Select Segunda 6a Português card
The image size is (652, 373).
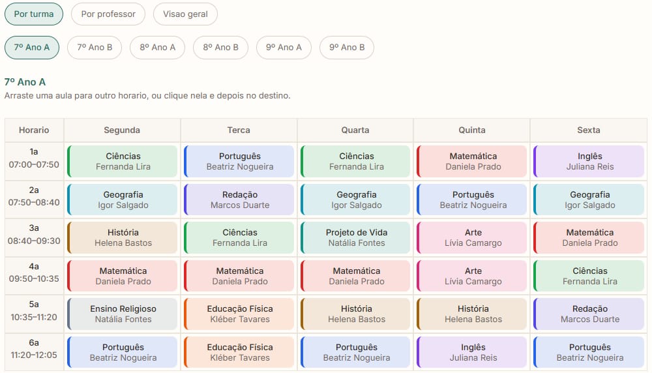[x=123, y=352]
